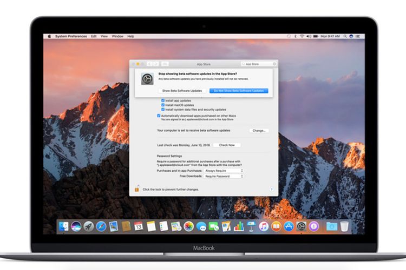Open Reminders list icon in dock
Screen dimensions: 406x270
pyautogui.click(x=163, y=227)
